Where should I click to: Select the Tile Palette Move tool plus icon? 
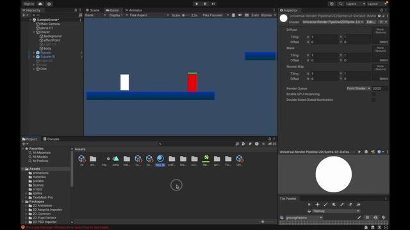[318, 204]
